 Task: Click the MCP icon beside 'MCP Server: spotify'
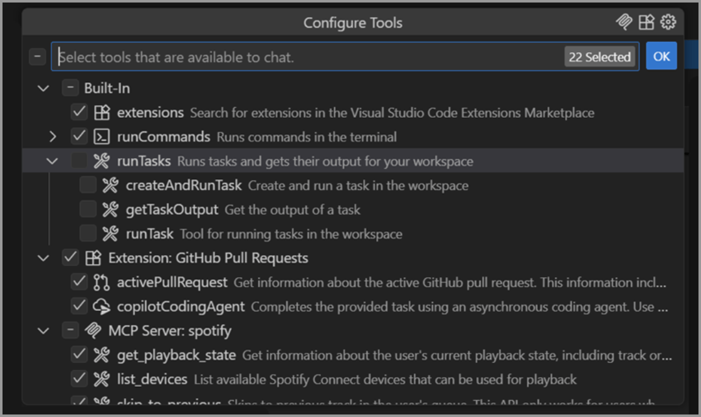(x=93, y=330)
